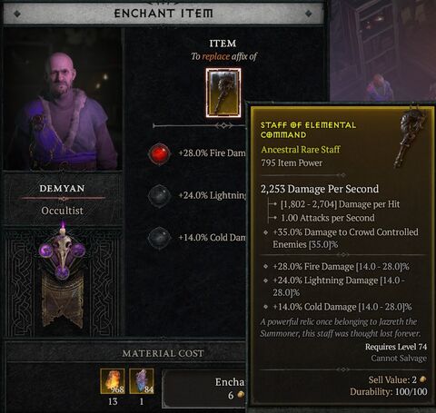Image resolution: width=436 pixels, height=413 pixels.
Task: Click Demyan's portrait
Action: [63, 100]
